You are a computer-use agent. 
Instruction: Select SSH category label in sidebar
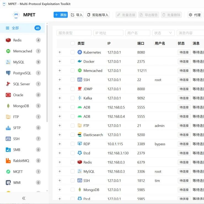pos(16,139)
